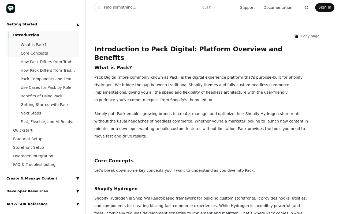Open the Blueprint Setup page
Image resolution: width=343 pixels, height=214 pixels.
point(28,139)
